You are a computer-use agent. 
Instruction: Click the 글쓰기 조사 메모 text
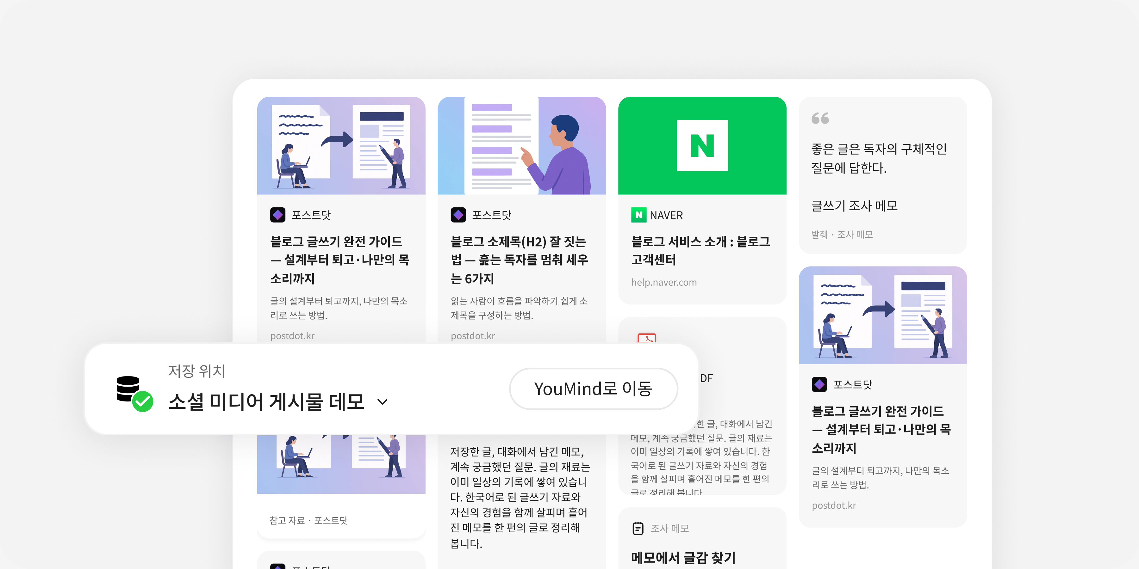click(854, 206)
